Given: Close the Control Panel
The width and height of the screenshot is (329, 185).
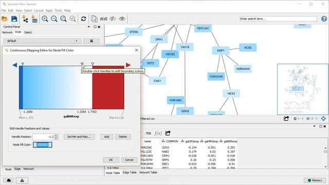Looking at the screenshot, I should pos(99,27).
